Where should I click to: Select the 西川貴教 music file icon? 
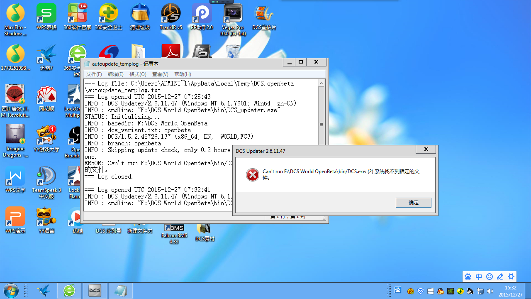click(15, 101)
